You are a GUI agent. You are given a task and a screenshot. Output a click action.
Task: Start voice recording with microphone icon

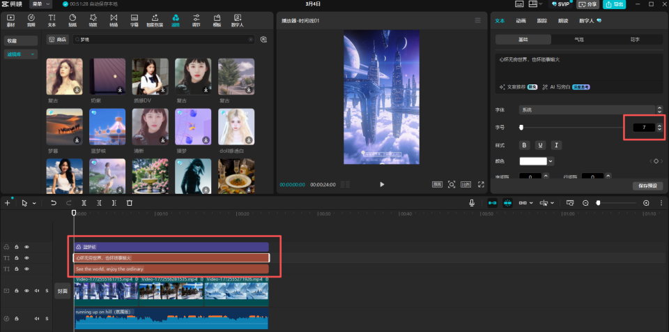point(472,203)
